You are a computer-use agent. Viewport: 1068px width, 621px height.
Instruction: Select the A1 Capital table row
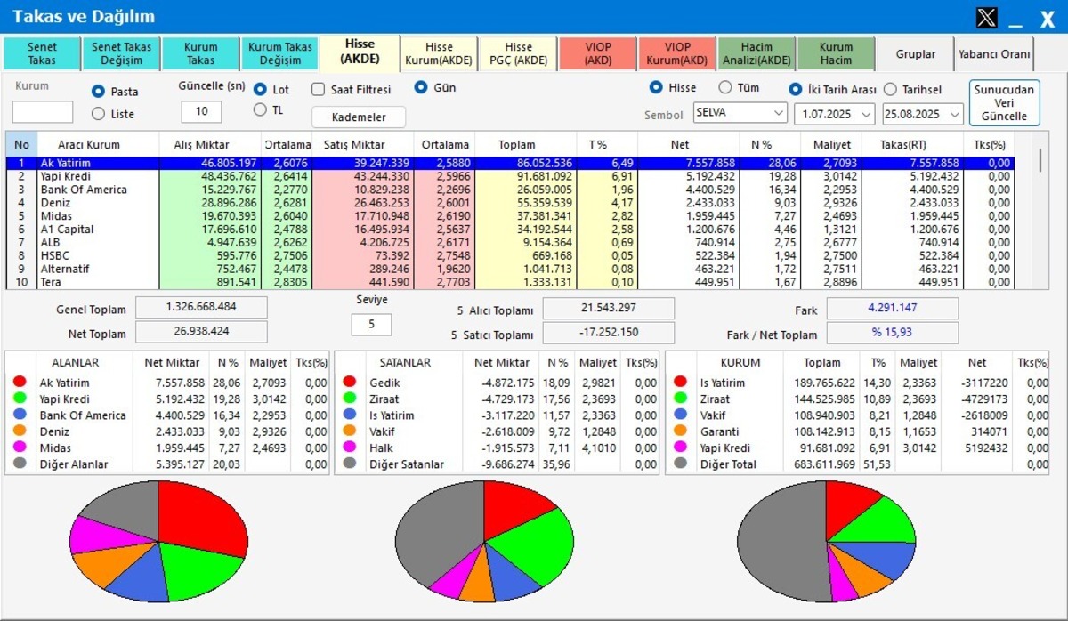(511, 230)
